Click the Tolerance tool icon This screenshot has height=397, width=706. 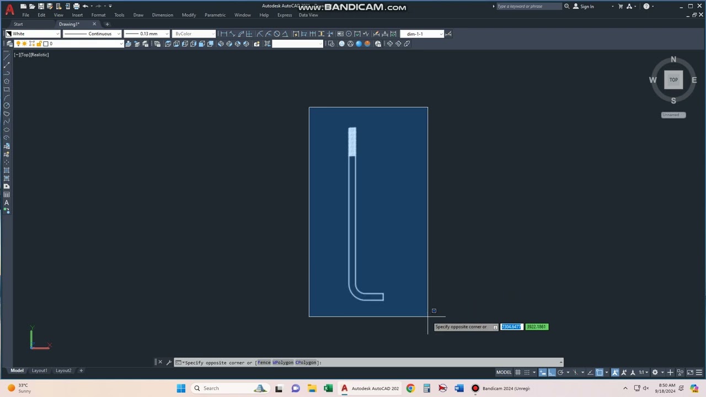(x=340, y=34)
